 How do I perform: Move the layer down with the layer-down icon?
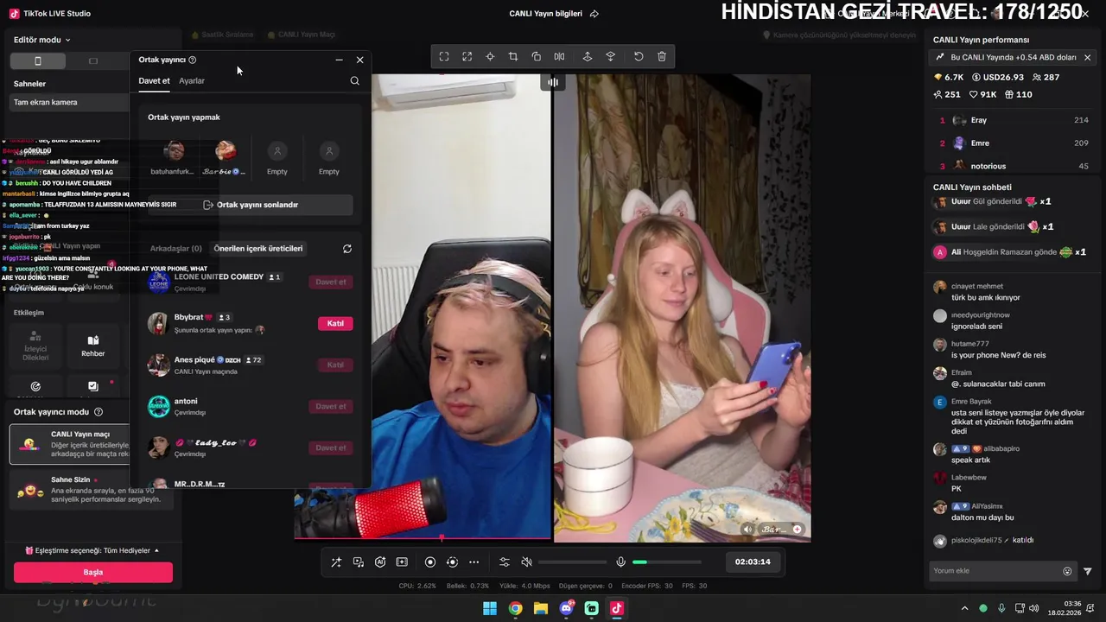pyautogui.click(x=611, y=56)
